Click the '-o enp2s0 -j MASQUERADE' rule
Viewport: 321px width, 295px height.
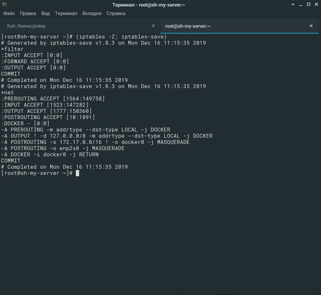click(x=63, y=148)
